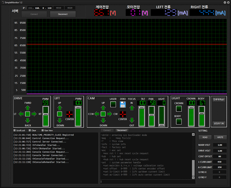
Task: Tick the Clear checkbox
Action: coord(29,130)
